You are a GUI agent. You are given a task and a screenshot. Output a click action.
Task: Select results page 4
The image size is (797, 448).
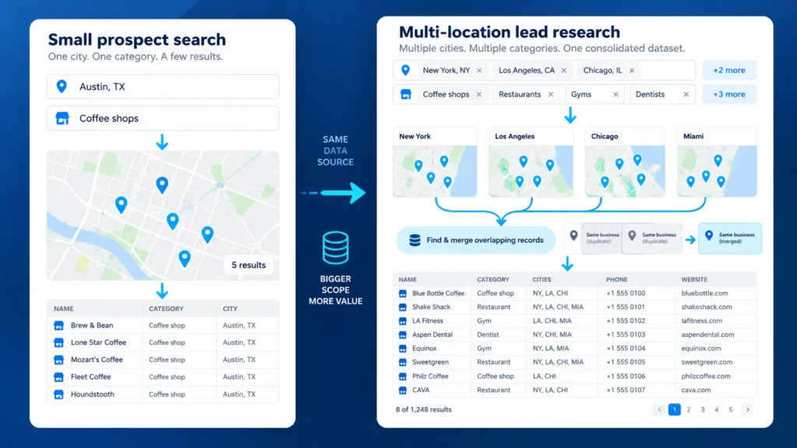717,409
